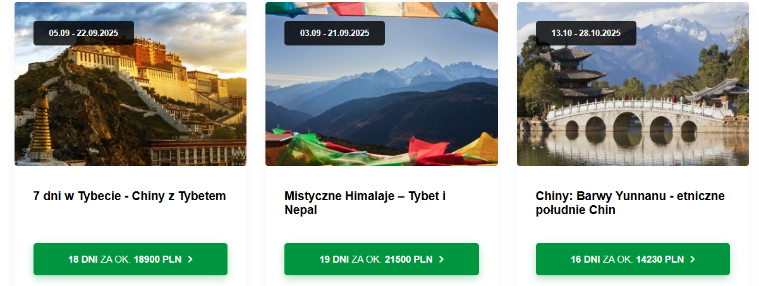Click the 18 DNI ZA OK. 18900 PLN button
This screenshot has height=286, width=759.
pyautogui.click(x=130, y=259)
